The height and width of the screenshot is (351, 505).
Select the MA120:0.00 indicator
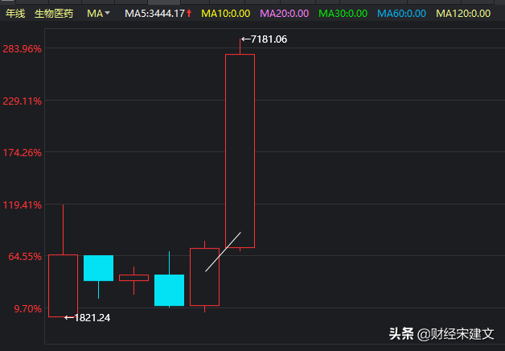pos(463,14)
